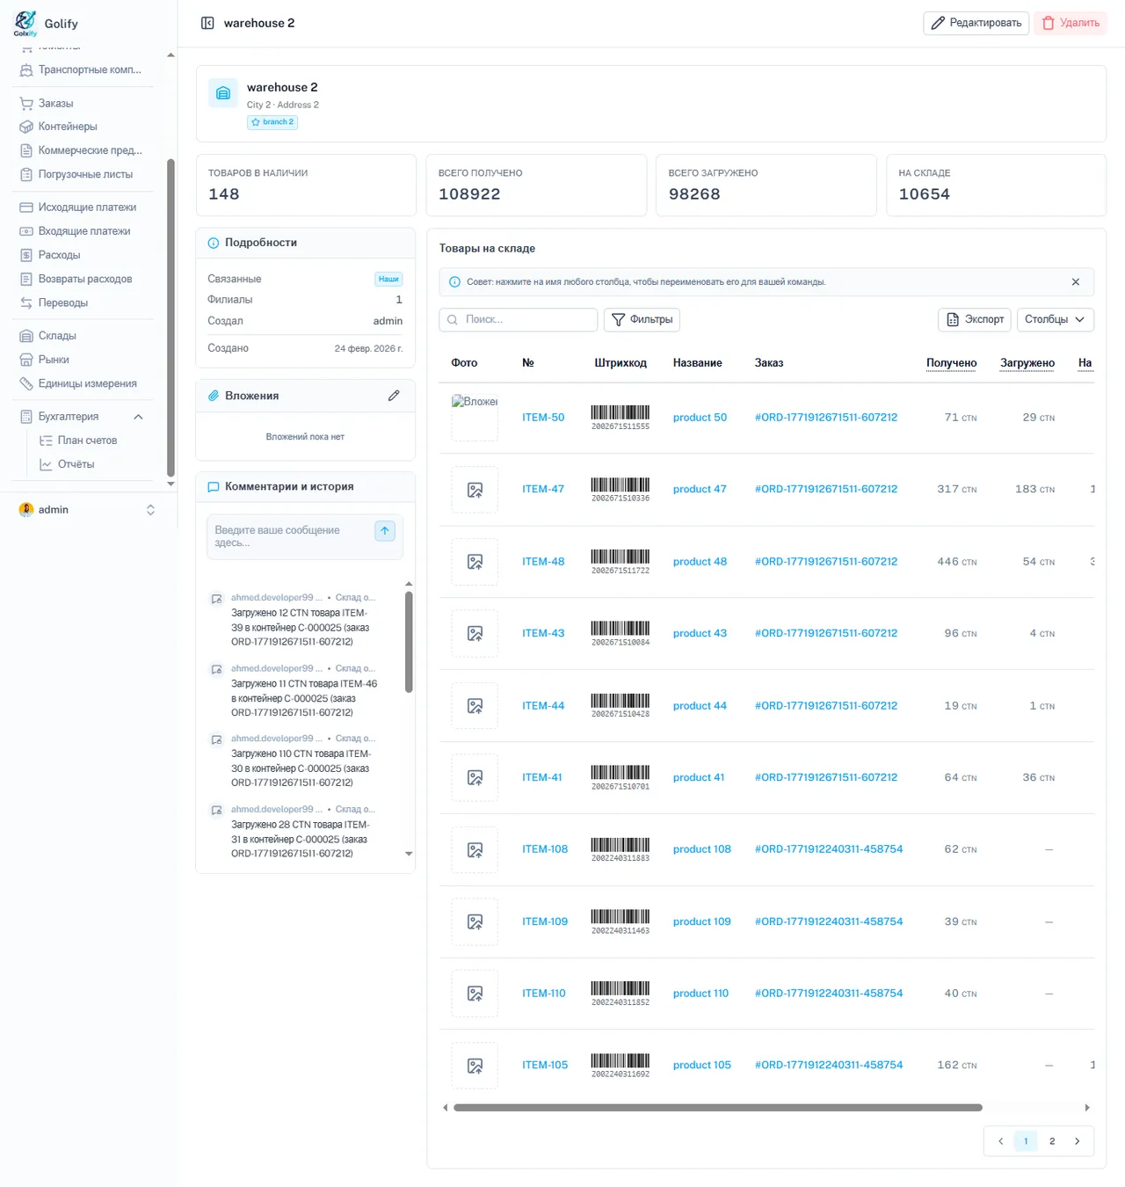Click the info icon beside Подробности
The image size is (1125, 1187).
(x=213, y=243)
